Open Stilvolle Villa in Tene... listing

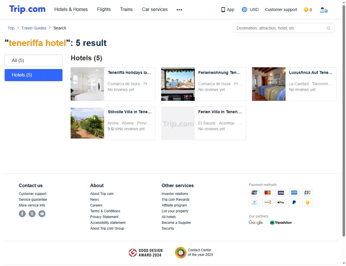coord(113,123)
